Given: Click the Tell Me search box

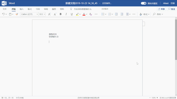Looking at the screenshot, I should (x=81, y=9).
